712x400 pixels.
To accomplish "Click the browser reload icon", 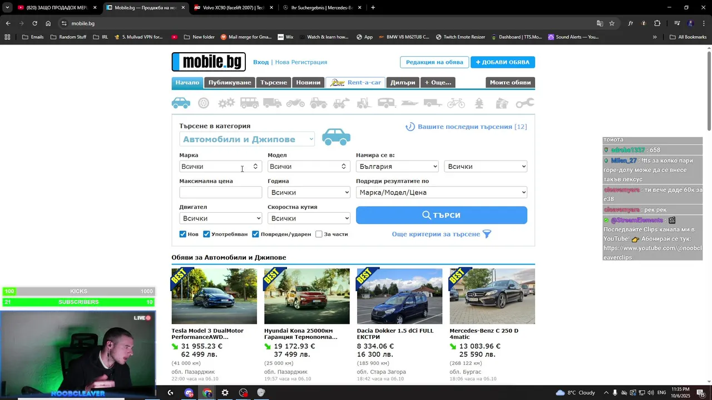I will pos(34,23).
